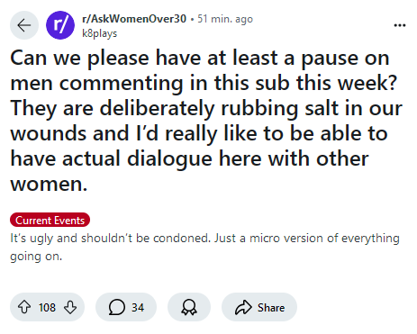Click the speech bubble comments icon
The image size is (417, 334).
pyautogui.click(x=117, y=307)
